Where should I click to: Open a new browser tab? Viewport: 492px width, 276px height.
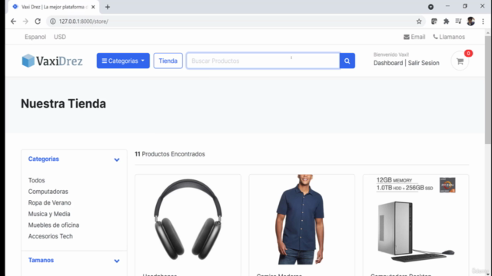[x=108, y=7]
